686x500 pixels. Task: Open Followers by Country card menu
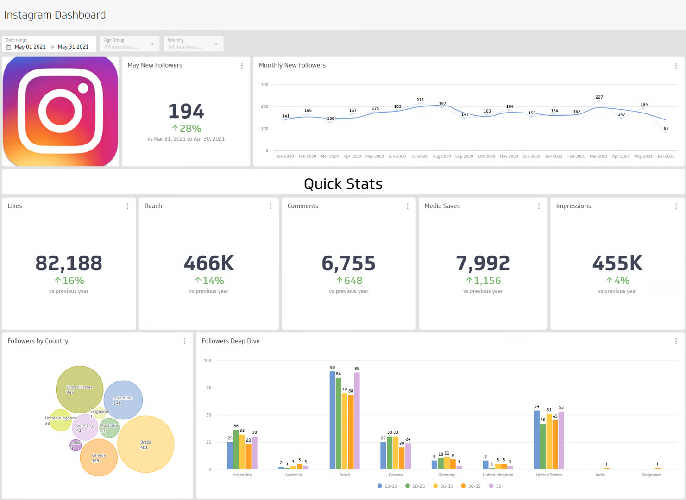184,341
